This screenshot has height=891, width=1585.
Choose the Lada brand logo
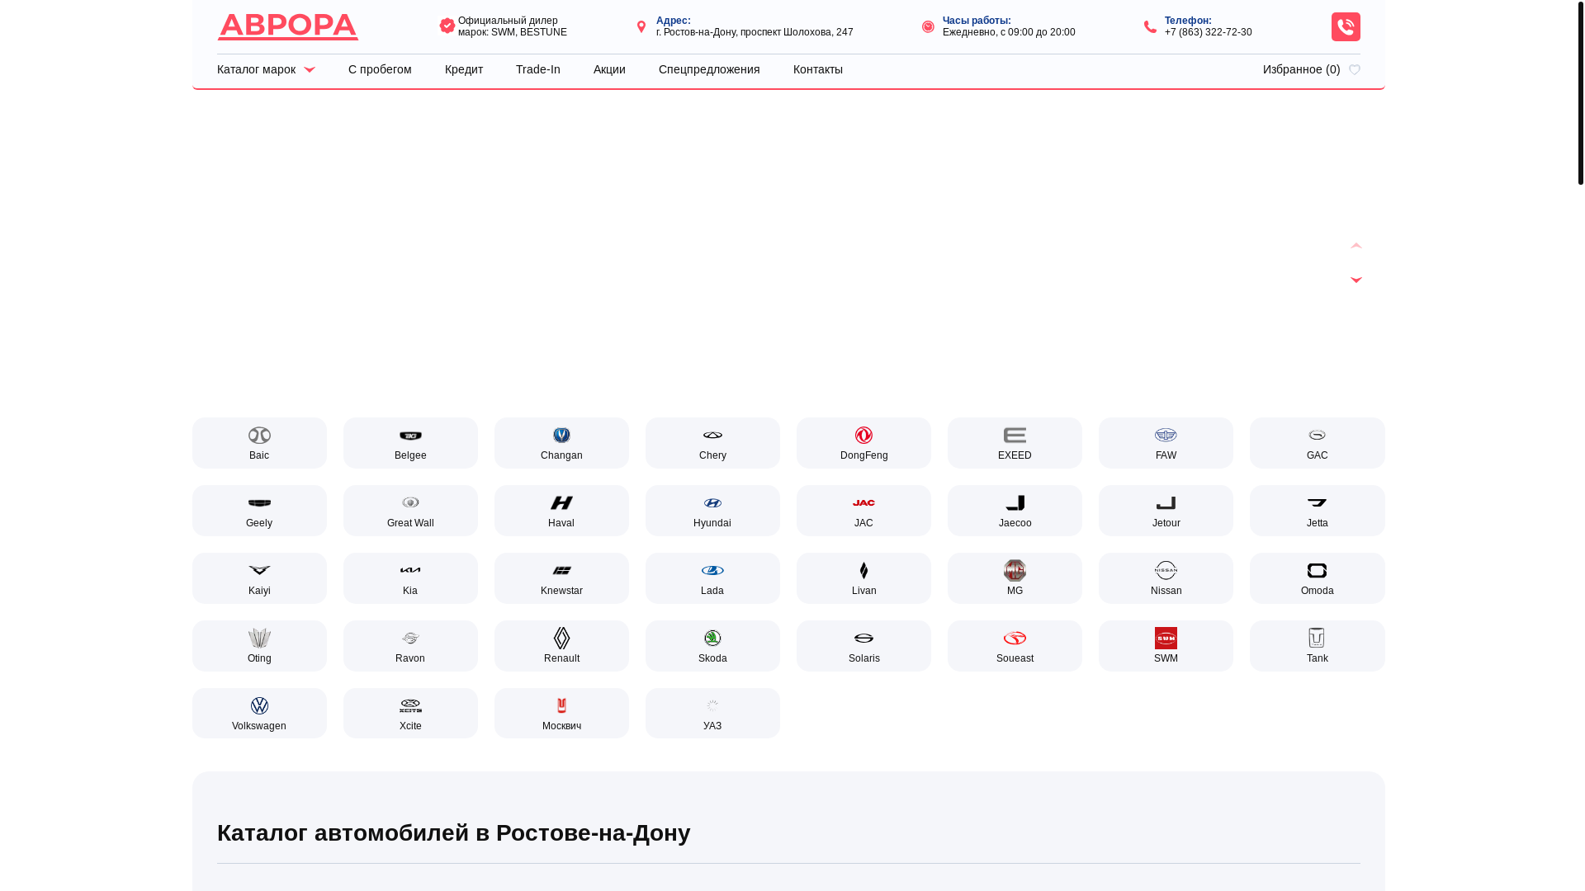click(x=712, y=570)
